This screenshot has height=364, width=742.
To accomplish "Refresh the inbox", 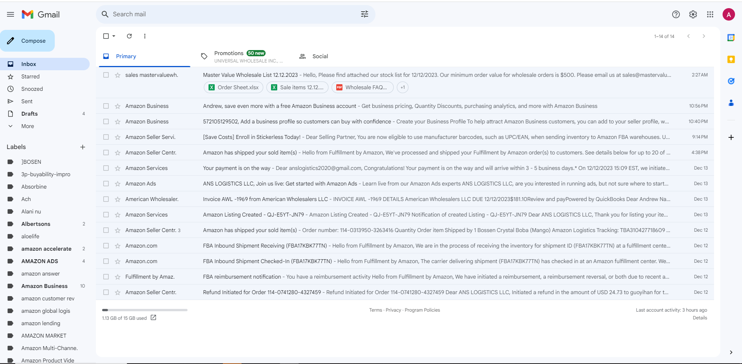I will click(129, 36).
